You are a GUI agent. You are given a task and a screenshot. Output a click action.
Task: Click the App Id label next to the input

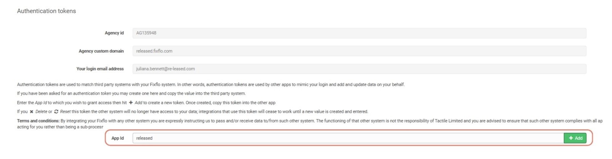point(118,138)
